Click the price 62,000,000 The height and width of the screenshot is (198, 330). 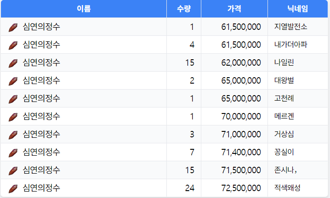pos(241,62)
